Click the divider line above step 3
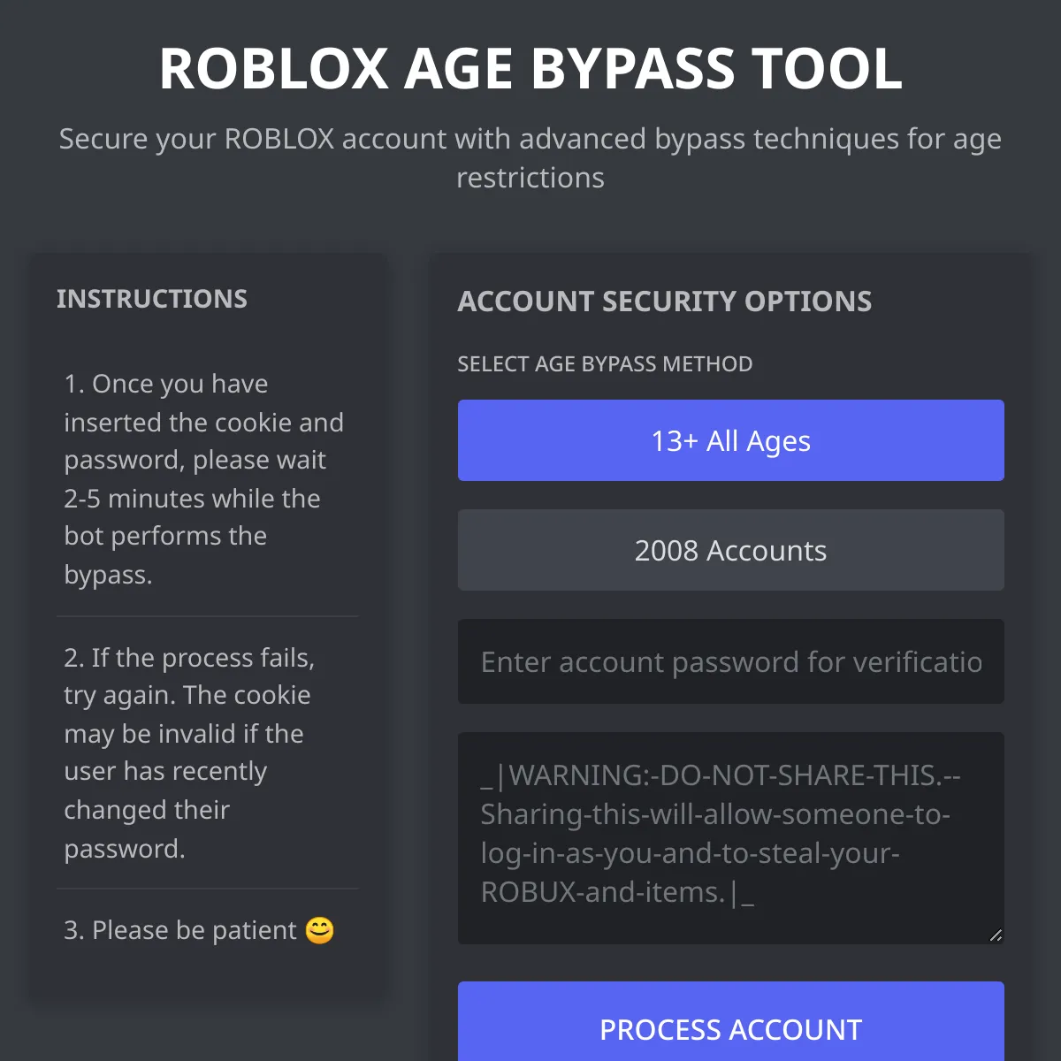Screen dimensions: 1061x1061 click(x=207, y=889)
